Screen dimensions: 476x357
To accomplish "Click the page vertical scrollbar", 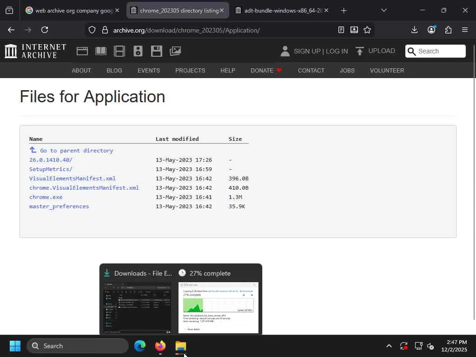I will coord(474,182).
